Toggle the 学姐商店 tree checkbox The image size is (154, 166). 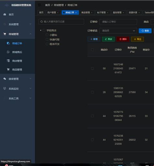click(x=44, y=30)
